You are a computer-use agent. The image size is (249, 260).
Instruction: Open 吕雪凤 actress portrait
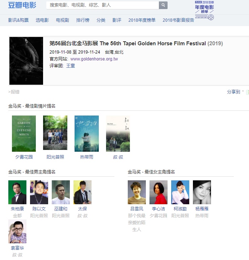click(137, 192)
